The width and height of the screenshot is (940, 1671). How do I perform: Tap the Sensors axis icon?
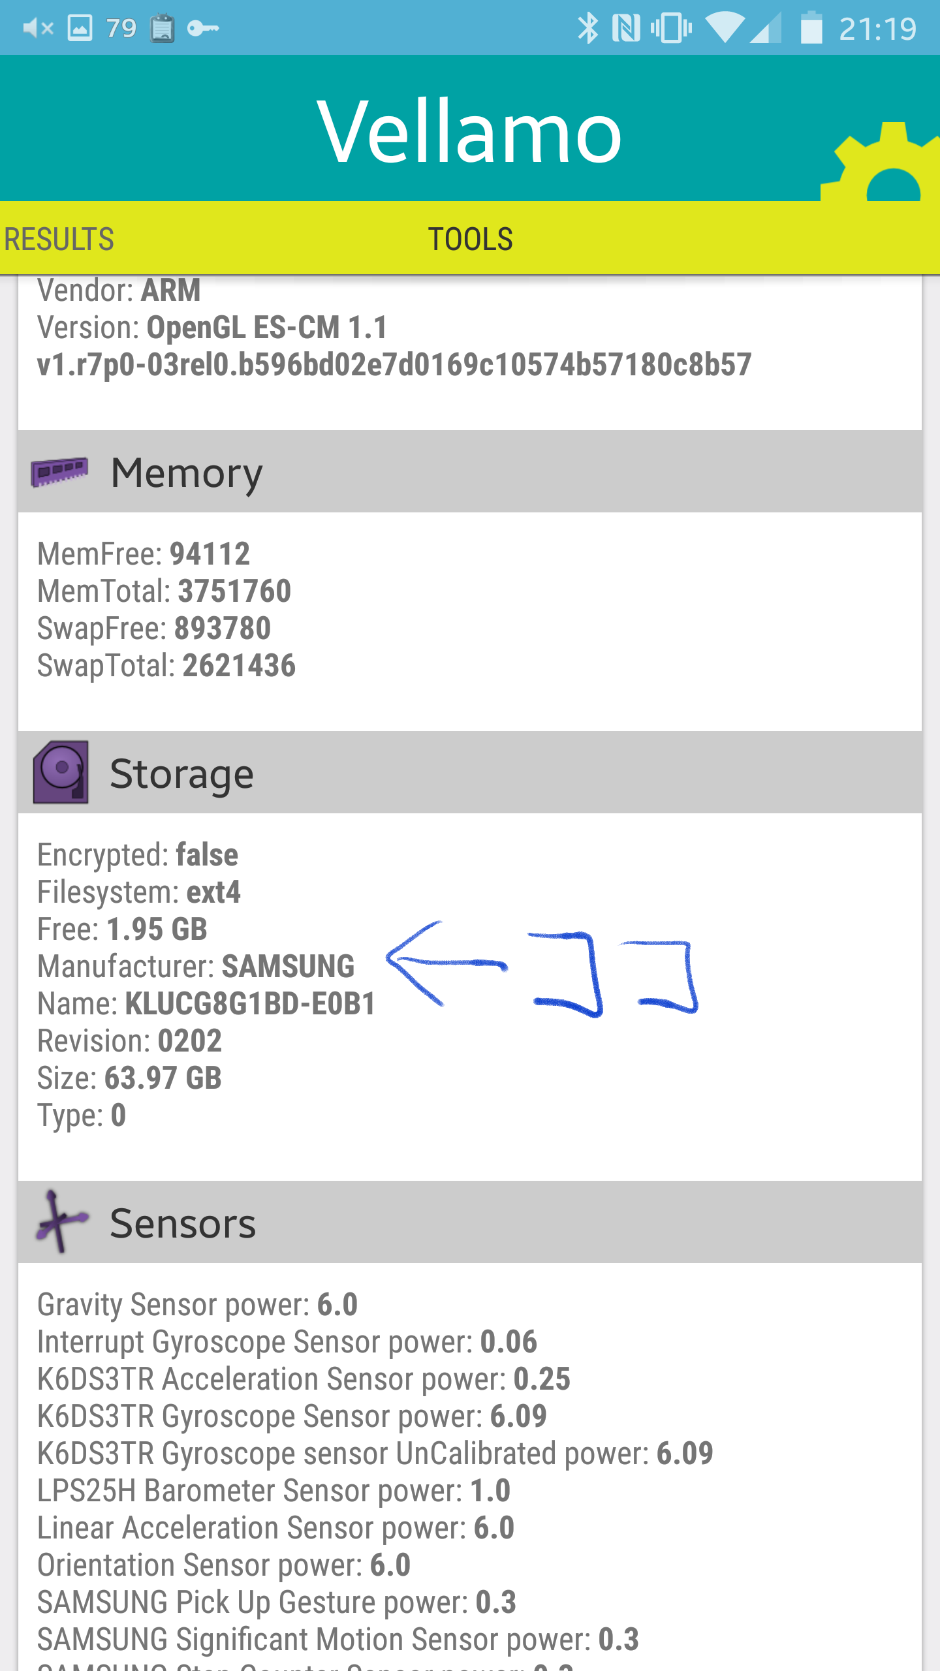[x=61, y=1222]
